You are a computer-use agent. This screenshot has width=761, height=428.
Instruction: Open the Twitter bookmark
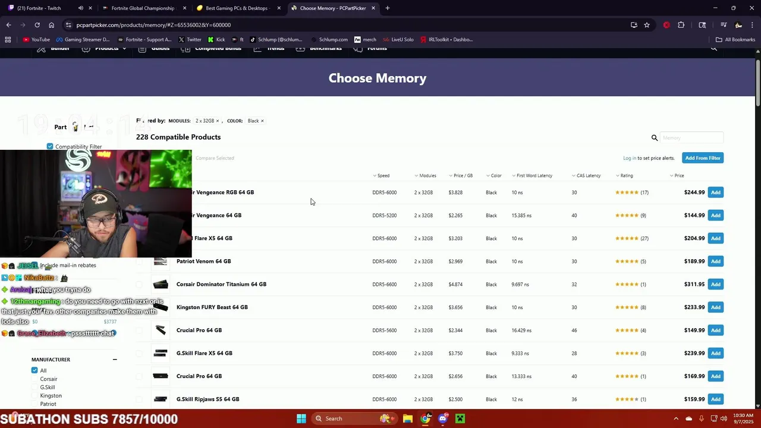190,40
